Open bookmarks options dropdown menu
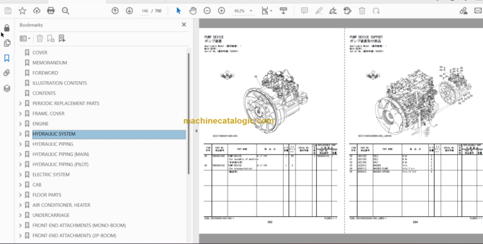Screen dimensions: 483x244 tap(25, 38)
